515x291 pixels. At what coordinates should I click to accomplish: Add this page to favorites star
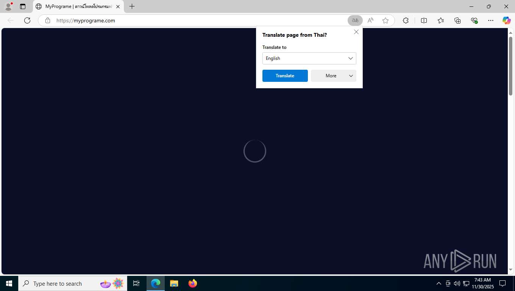(385, 20)
